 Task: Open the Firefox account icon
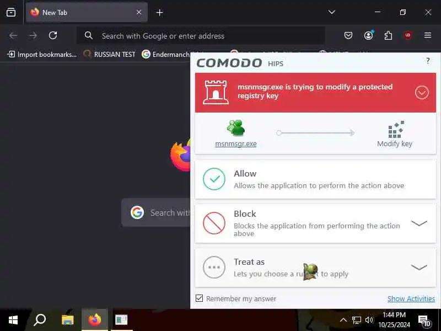click(368, 35)
